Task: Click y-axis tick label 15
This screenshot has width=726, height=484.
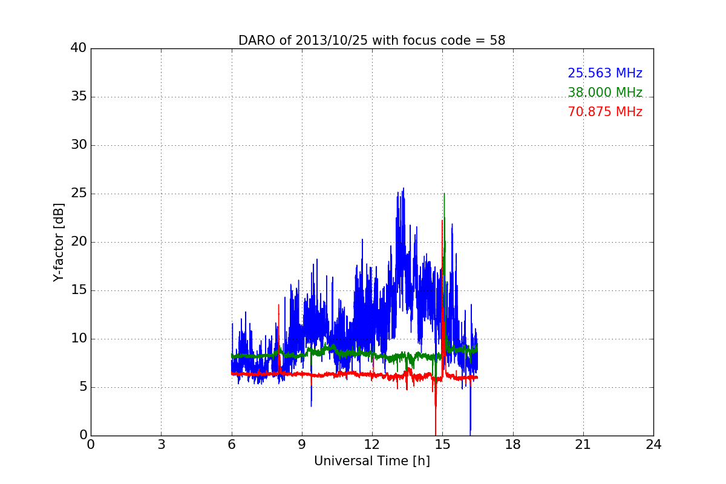Action: click(x=79, y=290)
